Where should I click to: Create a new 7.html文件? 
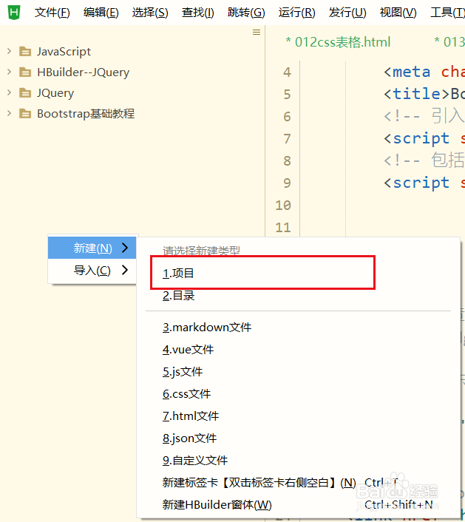[191, 416]
